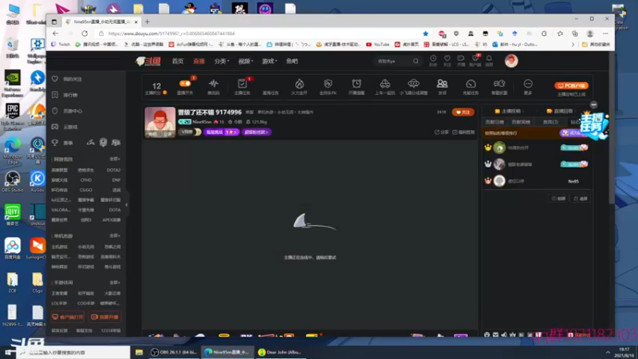Select the 鱼吧 menu item
638x359 pixels.
[x=292, y=61]
